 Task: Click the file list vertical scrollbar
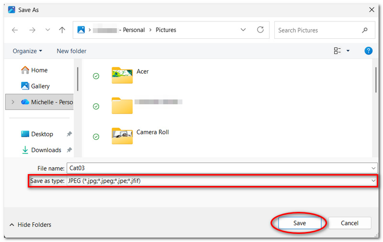pyautogui.click(x=376, y=80)
